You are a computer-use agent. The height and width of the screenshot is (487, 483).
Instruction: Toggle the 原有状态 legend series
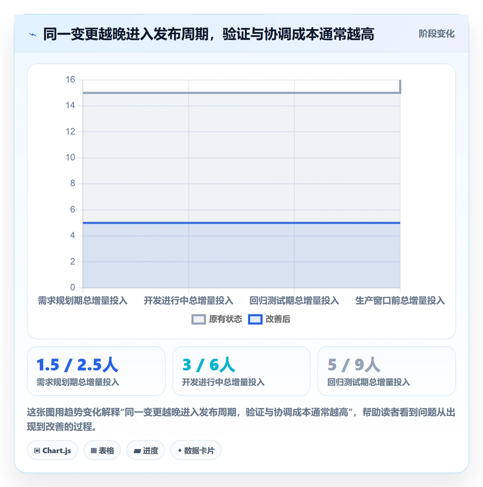coord(217,319)
